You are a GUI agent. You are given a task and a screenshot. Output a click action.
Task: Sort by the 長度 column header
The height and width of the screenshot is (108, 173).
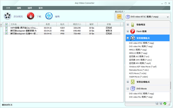pyautogui.click(x=48, y=24)
